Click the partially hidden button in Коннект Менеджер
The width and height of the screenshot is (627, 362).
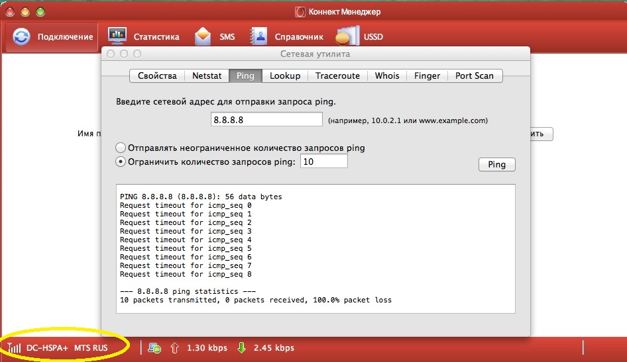coord(541,134)
